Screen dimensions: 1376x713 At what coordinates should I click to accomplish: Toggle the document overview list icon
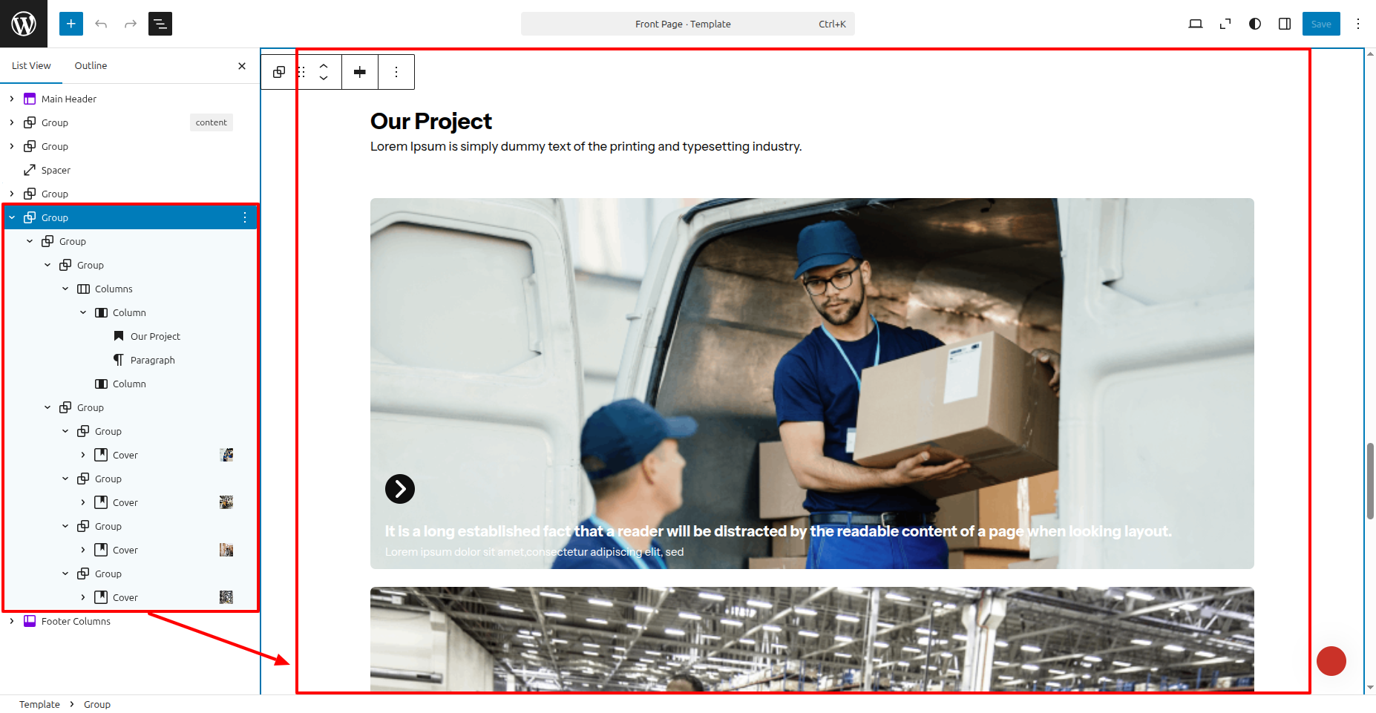[160, 24]
